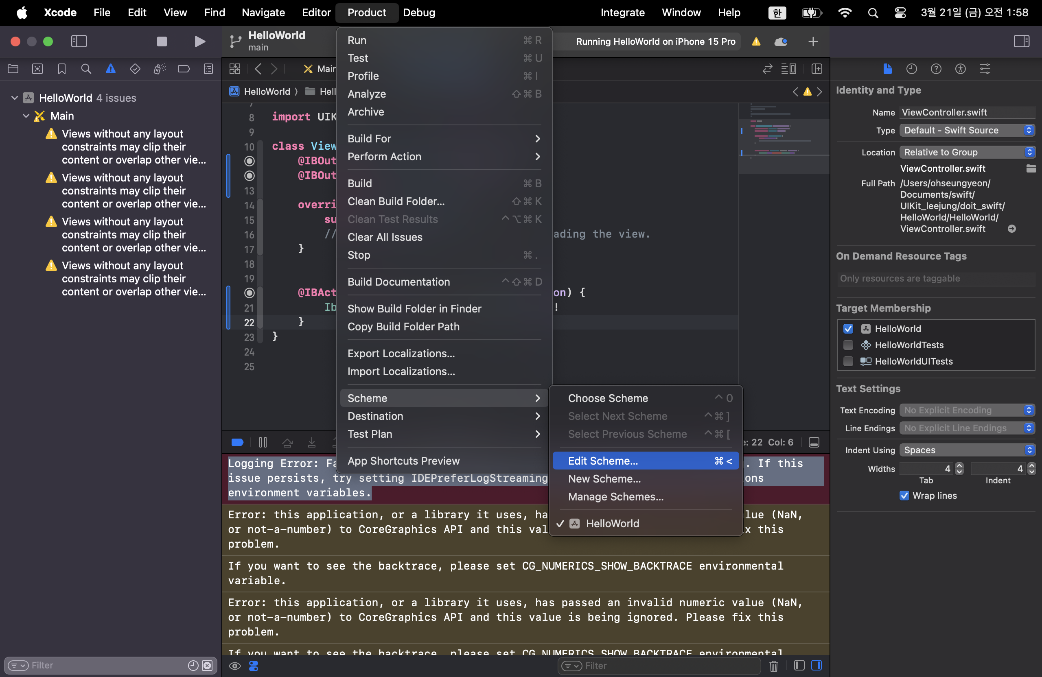Open the History inspector clock icon
This screenshot has height=677, width=1042.
click(x=911, y=69)
